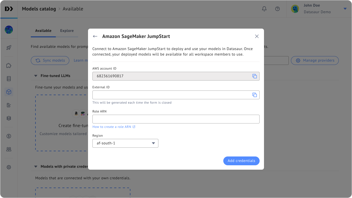Open the dollar sign billing icon
352x198 pixels.
click(9, 136)
